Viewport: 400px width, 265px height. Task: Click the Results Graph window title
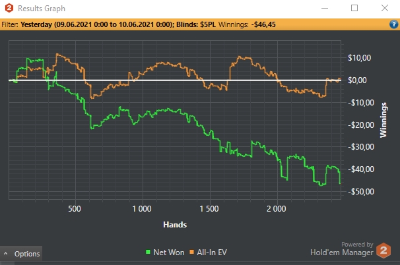coord(42,9)
